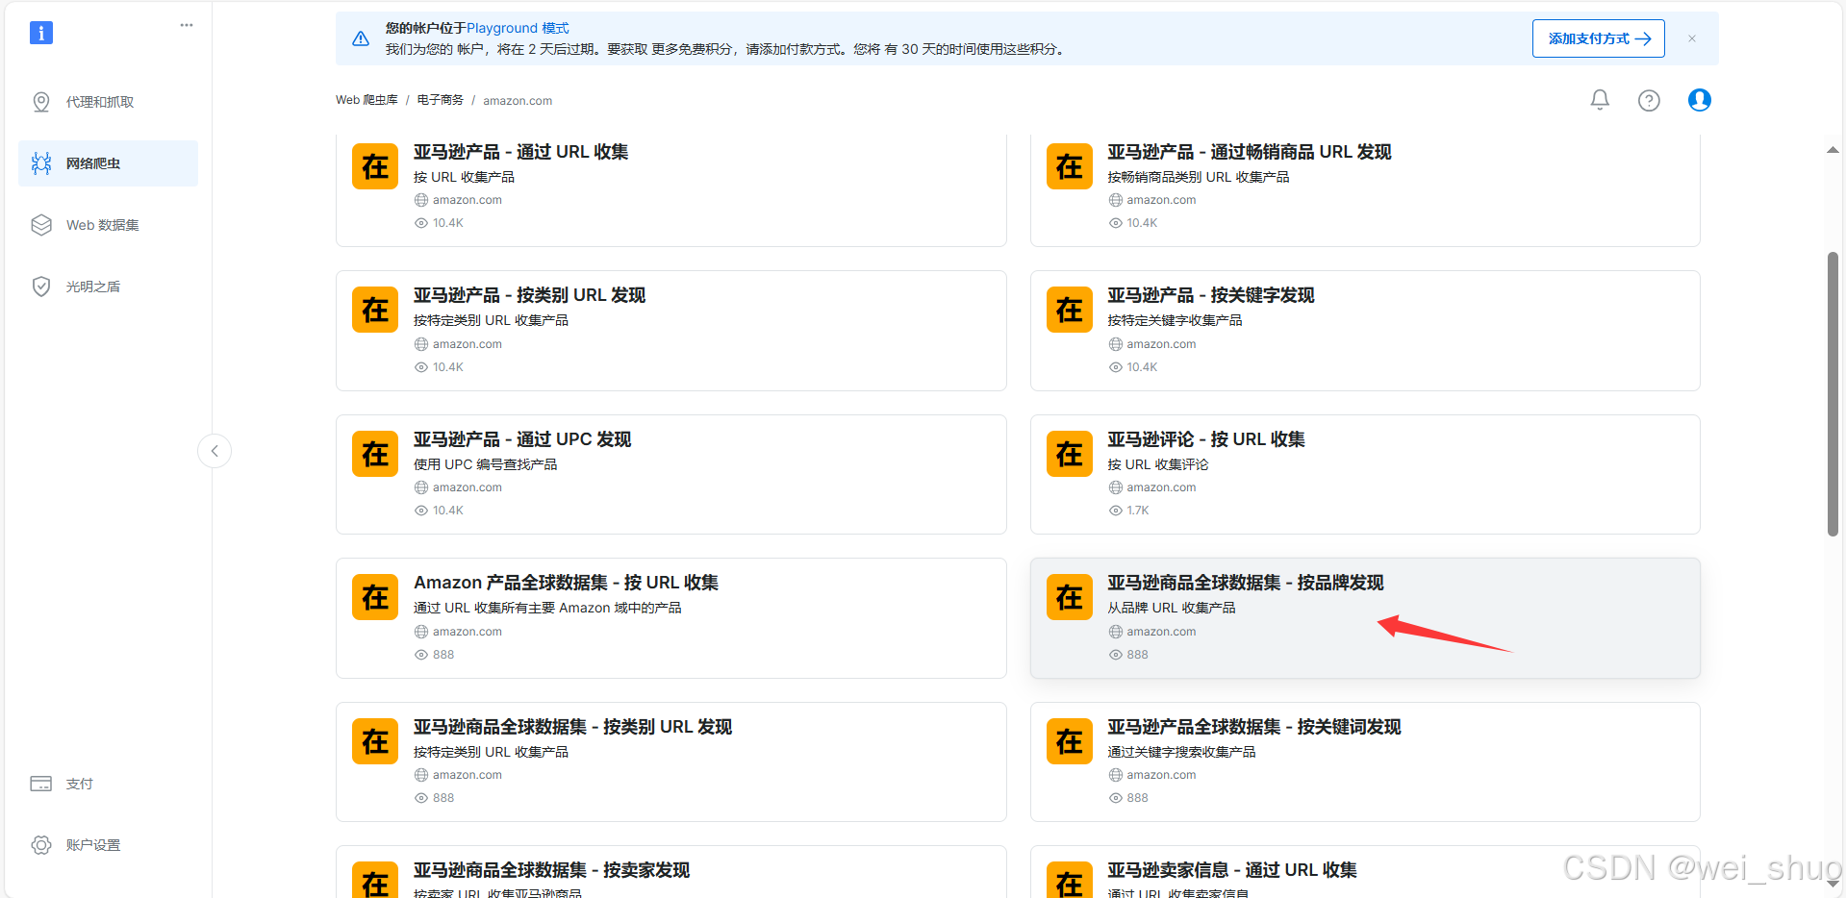
Task: Open notifications bell
Action: tap(1600, 100)
